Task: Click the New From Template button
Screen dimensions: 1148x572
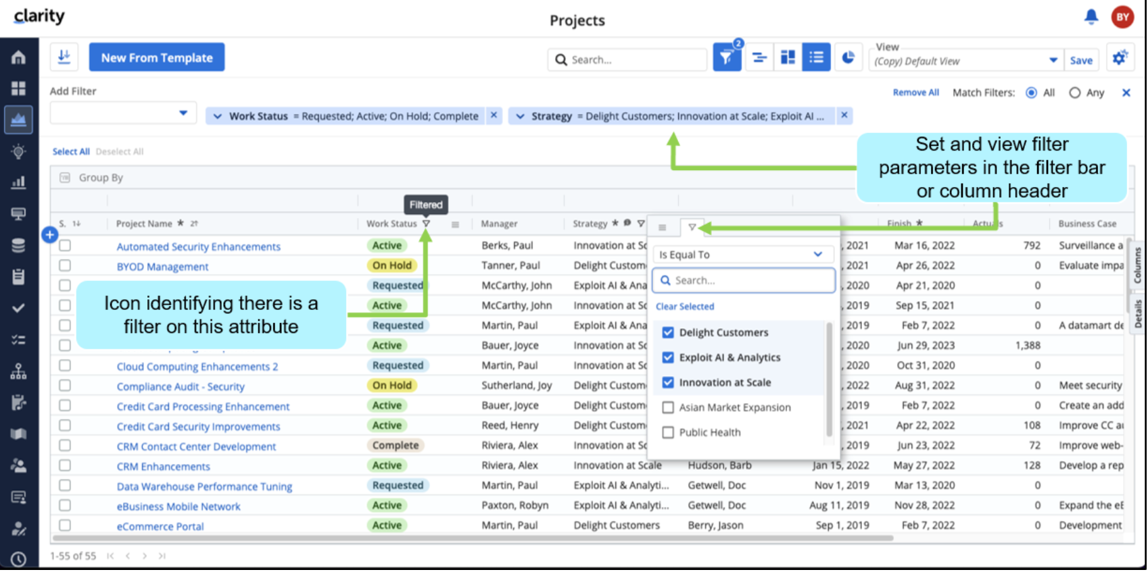Action: click(157, 58)
